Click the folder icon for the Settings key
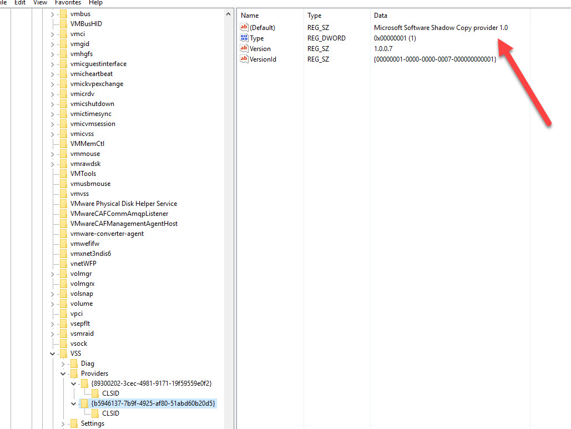 pyautogui.click(x=74, y=423)
